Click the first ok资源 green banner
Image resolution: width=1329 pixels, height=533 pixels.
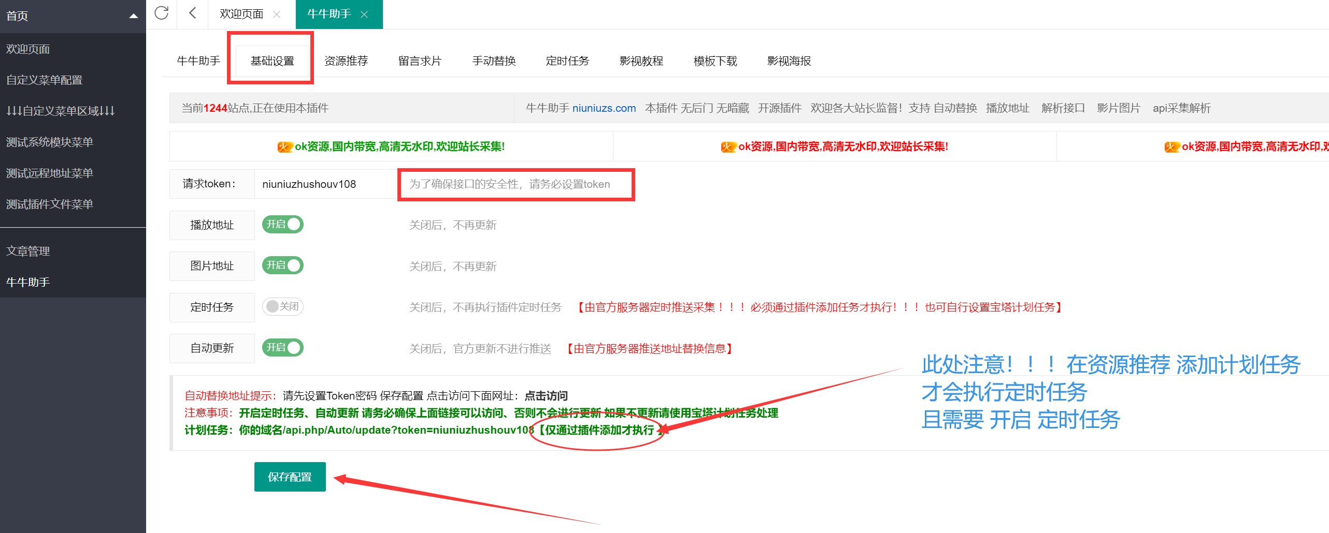(x=391, y=147)
